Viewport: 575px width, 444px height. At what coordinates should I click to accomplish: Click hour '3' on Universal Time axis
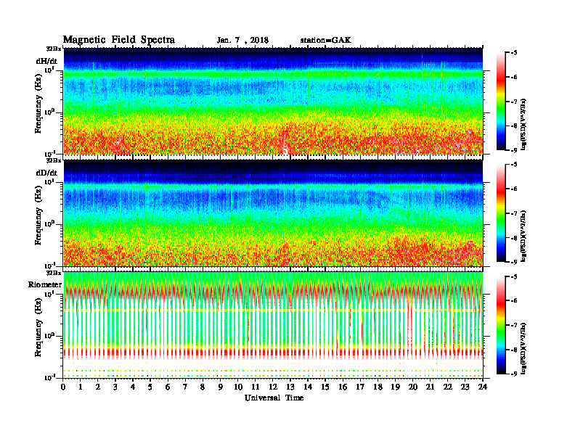115,387
